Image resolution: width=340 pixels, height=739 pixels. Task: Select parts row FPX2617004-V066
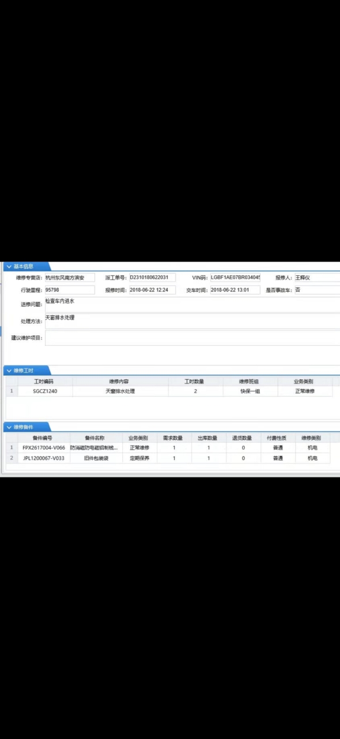point(168,447)
